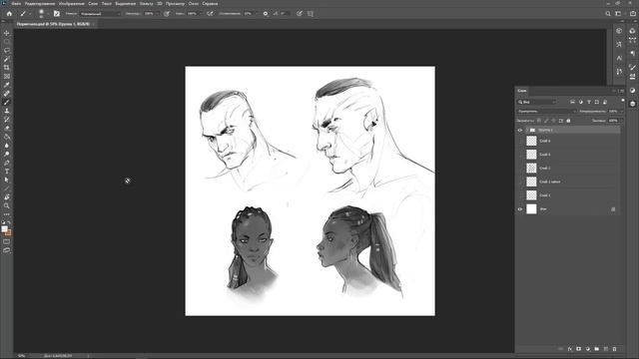Expand the Группа 1 group arrow
This screenshot has width=639, height=359.
click(526, 131)
